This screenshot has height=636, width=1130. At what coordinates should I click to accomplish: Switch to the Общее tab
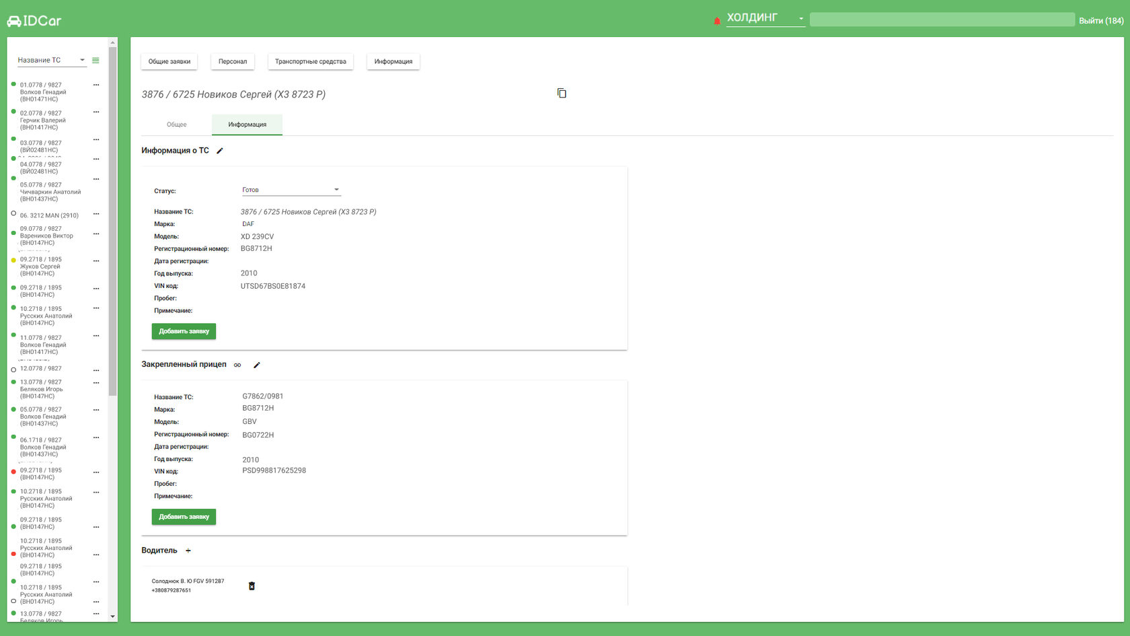click(x=177, y=125)
